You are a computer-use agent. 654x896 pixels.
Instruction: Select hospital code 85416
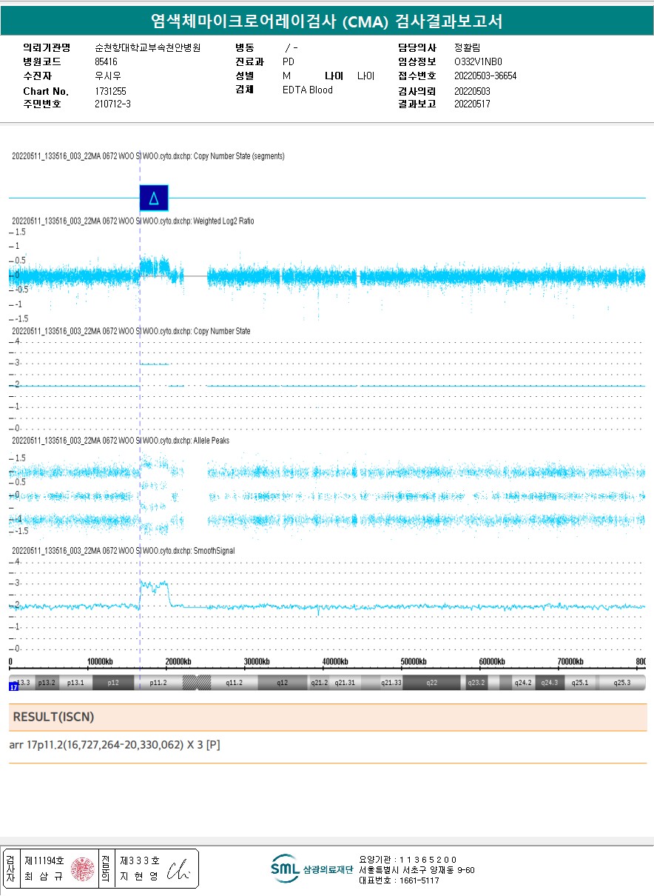[x=107, y=61]
